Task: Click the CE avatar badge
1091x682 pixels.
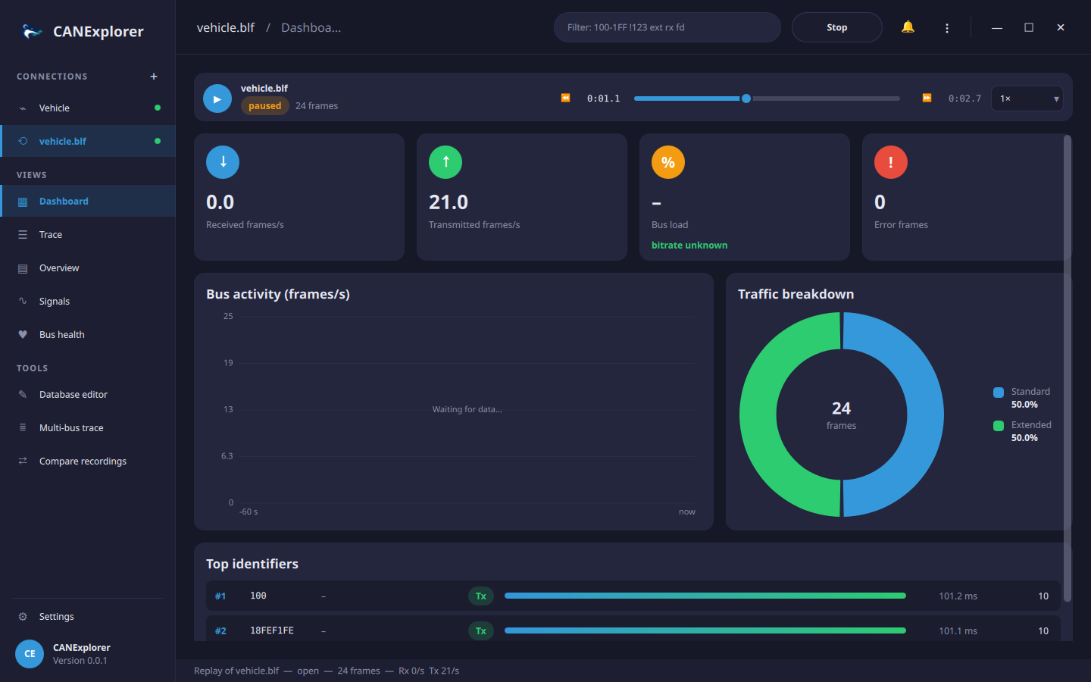Action: point(30,653)
